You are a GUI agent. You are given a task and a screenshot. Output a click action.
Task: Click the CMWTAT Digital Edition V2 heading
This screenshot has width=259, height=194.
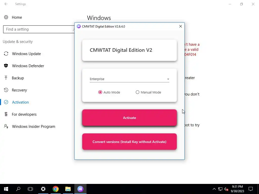click(121, 50)
